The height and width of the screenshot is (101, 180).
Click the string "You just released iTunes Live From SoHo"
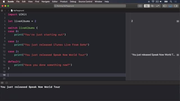(x=56, y=45)
